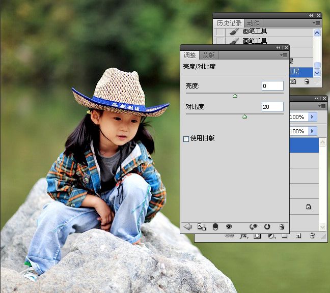The image size is (330, 293).
Task: Click the 亮度 slider handle
Action: tap(235, 96)
